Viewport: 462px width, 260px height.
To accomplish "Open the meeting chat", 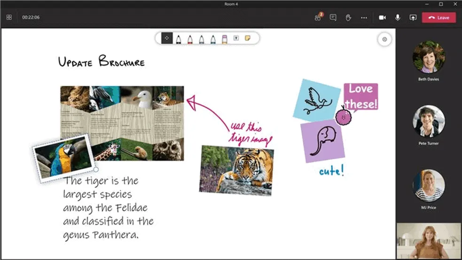I will [333, 17].
